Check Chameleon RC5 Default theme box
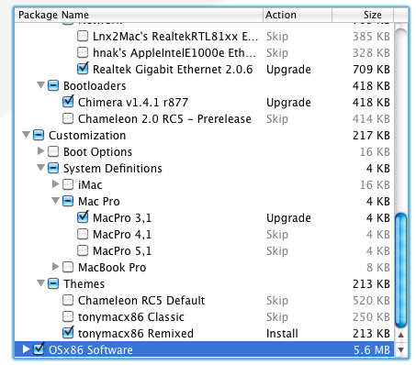 (x=68, y=300)
